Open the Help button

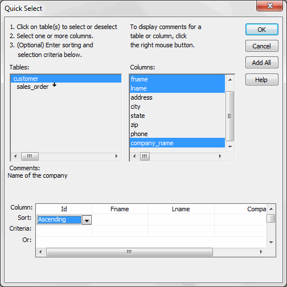pos(261,80)
